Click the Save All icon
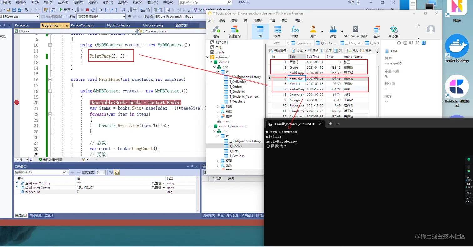The image size is (473, 247). click(x=19, y=10)
